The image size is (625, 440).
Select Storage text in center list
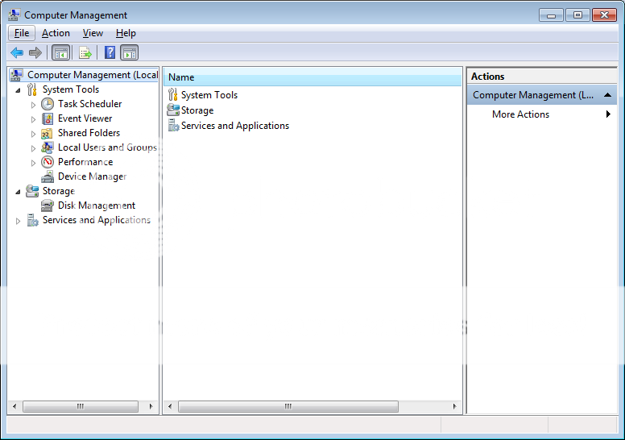click(197, 110)
